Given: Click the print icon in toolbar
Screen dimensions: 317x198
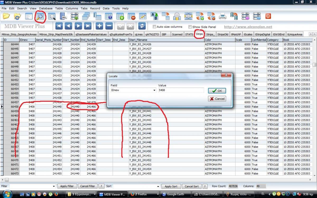Looking at the screenshot, I should (x=222, y=17).
